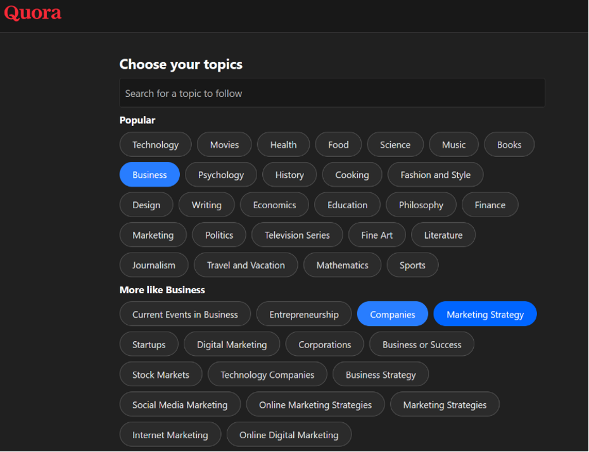The height and width of the screenshot is (452, 589).
Task: Follow Current Events in Business
Action: pyautogui.click(x=185, y=314)
